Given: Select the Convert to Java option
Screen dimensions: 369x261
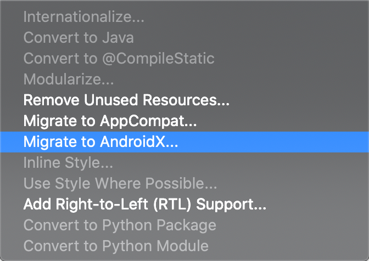Looking at the screenshot, I should (x=78, y=38).
